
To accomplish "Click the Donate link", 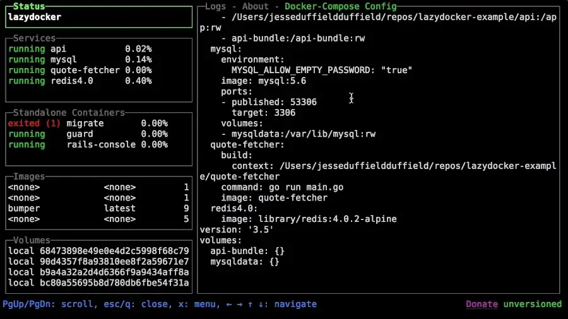I will tap(482, 304).
